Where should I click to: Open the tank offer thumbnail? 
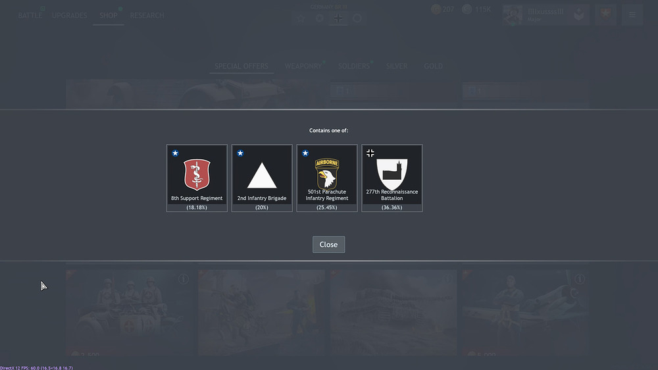393,313
